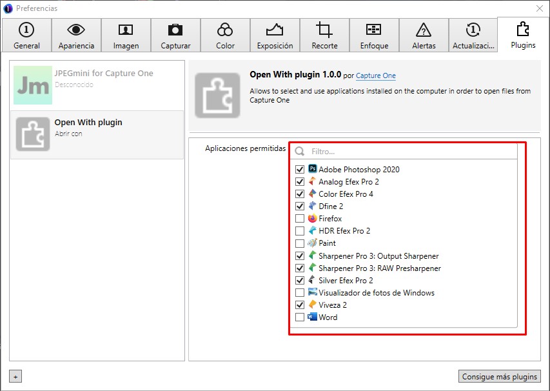
Task: Open the Exposición histogram icon
Action: [275, 30]
